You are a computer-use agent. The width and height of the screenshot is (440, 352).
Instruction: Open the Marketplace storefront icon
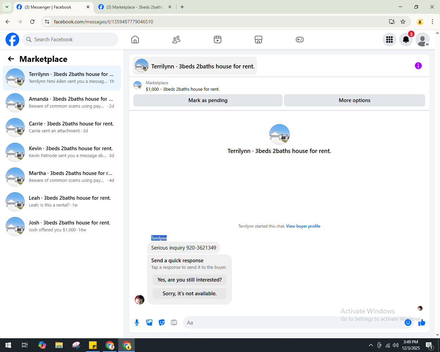tap(258, 40)
